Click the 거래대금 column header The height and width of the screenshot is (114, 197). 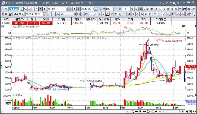click(161, 19)
